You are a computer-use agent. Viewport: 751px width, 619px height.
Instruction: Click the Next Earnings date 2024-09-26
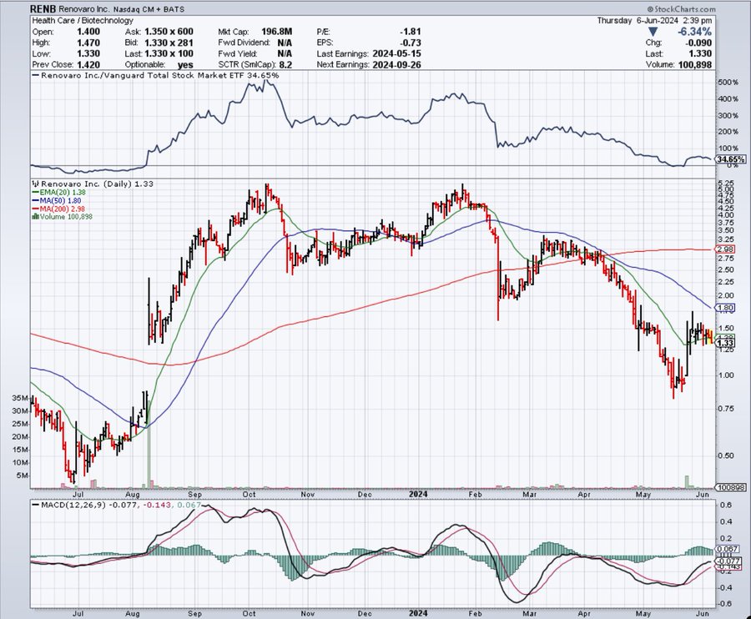click(x=396, y=64)
